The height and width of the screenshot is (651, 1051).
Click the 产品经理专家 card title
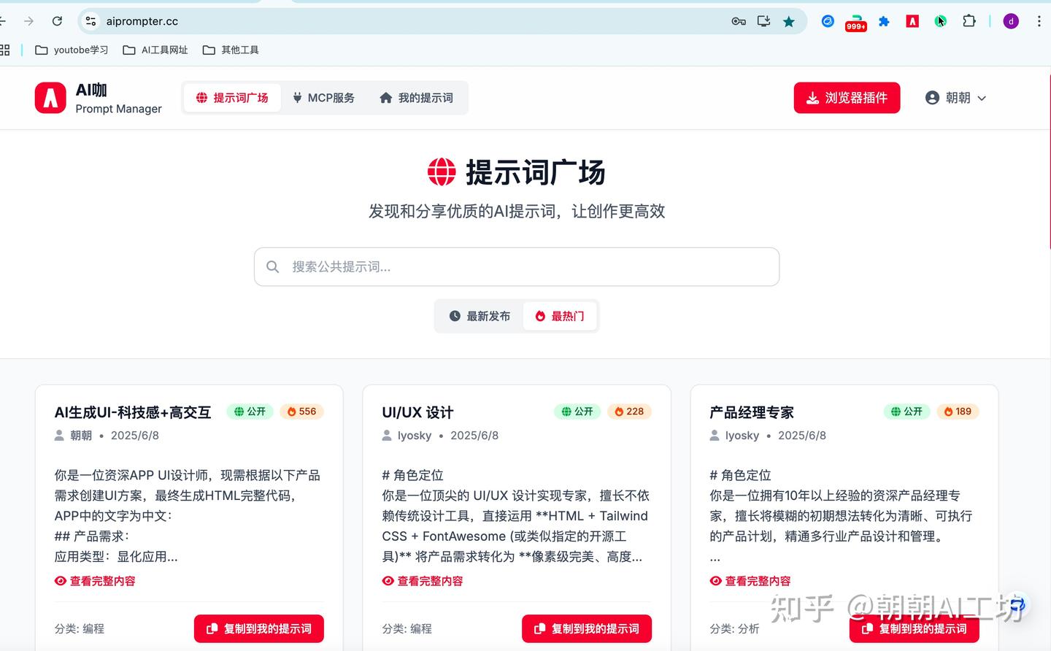pos(752,412)
